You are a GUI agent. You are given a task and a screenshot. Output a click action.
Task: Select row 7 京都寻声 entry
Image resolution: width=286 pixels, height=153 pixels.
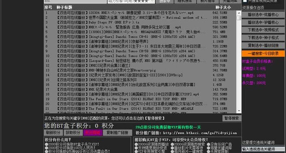pos(140,41)
